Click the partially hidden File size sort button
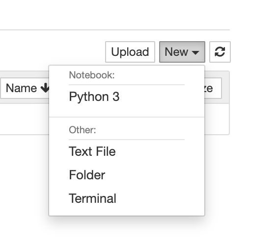The width and height of the screenshot is (277, 241). pos(213,88)
